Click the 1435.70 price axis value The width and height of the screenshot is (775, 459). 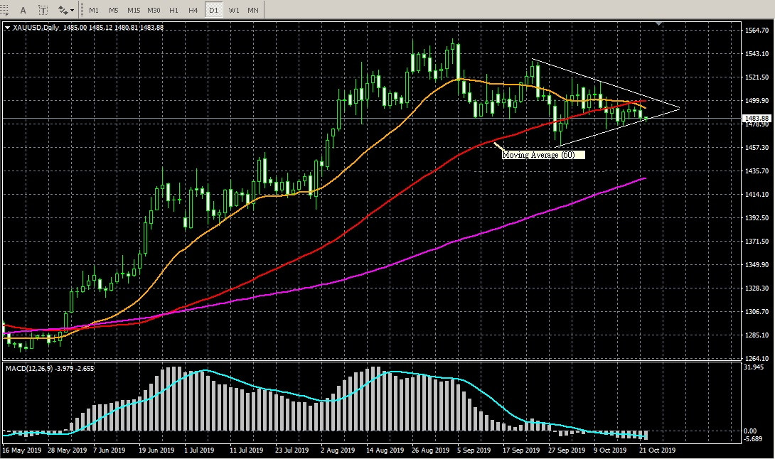click(757, 171)
